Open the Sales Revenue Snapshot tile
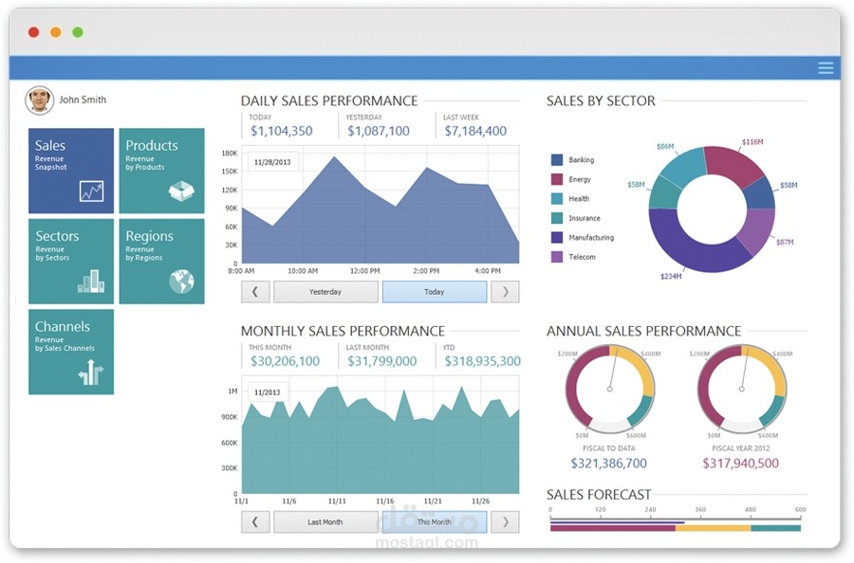854x563 pixels. pos(70,171)
